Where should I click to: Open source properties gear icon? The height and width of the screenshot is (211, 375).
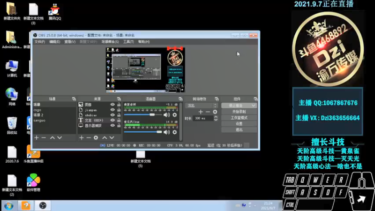coord(96,137)
